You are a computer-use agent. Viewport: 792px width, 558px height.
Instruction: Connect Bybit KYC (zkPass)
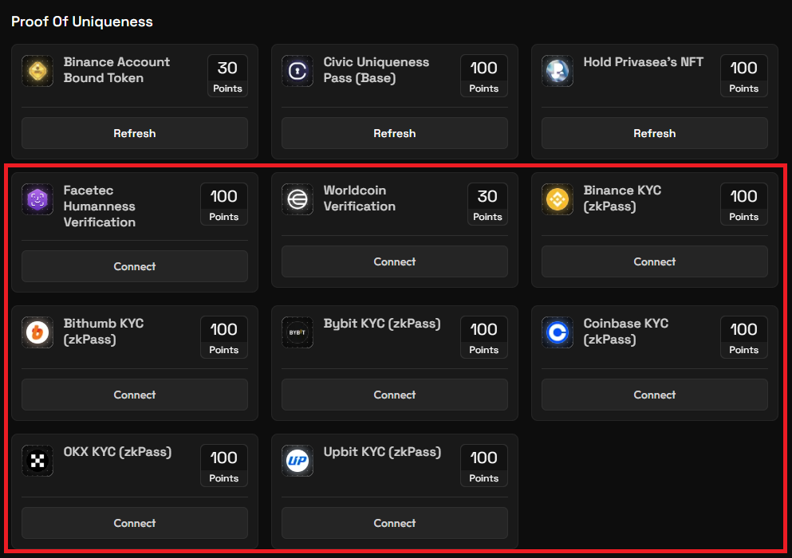(x=395, y=395)
